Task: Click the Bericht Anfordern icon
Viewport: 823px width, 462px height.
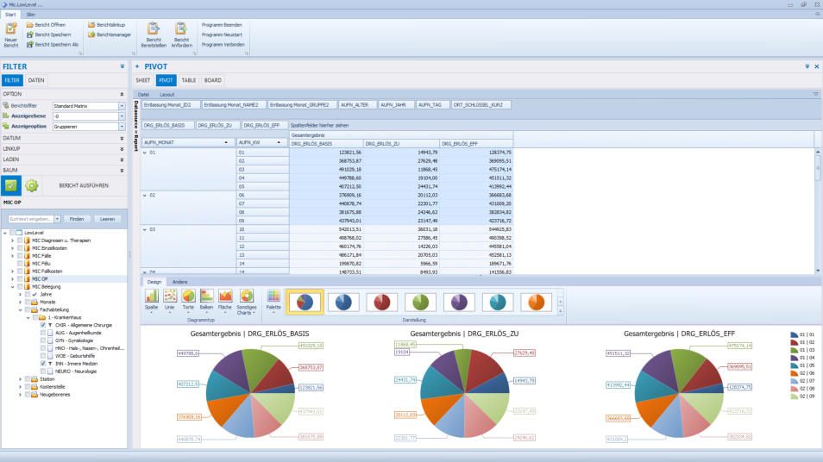Action: click(x=181, y=29)
